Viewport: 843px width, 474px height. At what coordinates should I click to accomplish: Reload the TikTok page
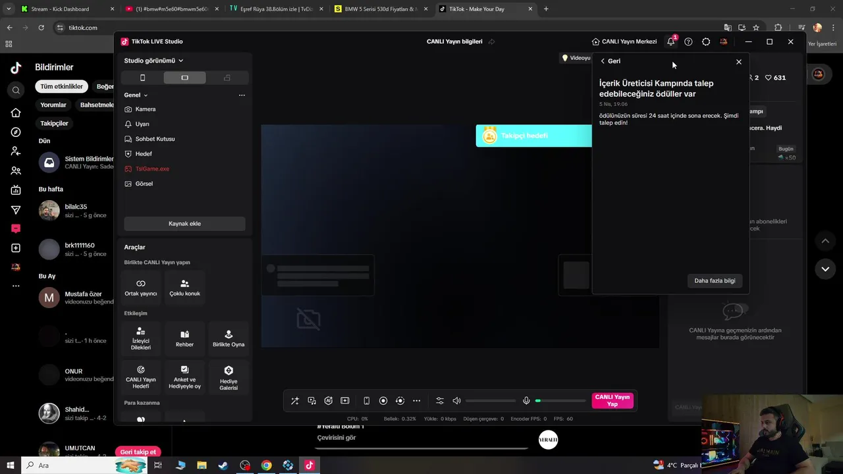[x=41, y=28]
